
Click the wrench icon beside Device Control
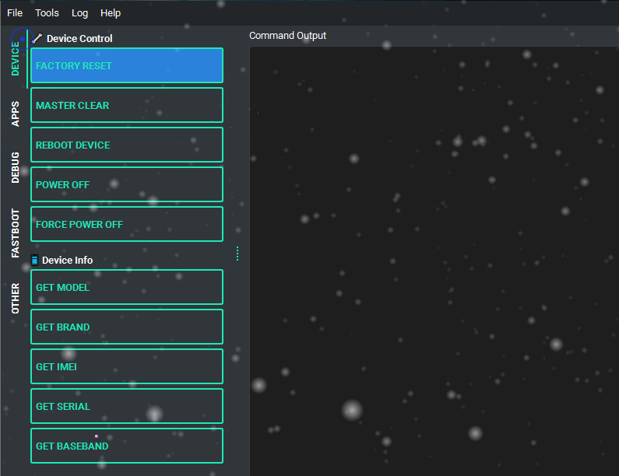[x=37, y=38]
